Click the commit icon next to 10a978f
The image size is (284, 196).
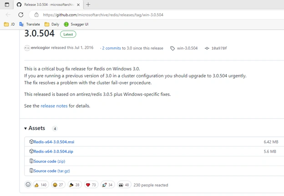[207, 48]
